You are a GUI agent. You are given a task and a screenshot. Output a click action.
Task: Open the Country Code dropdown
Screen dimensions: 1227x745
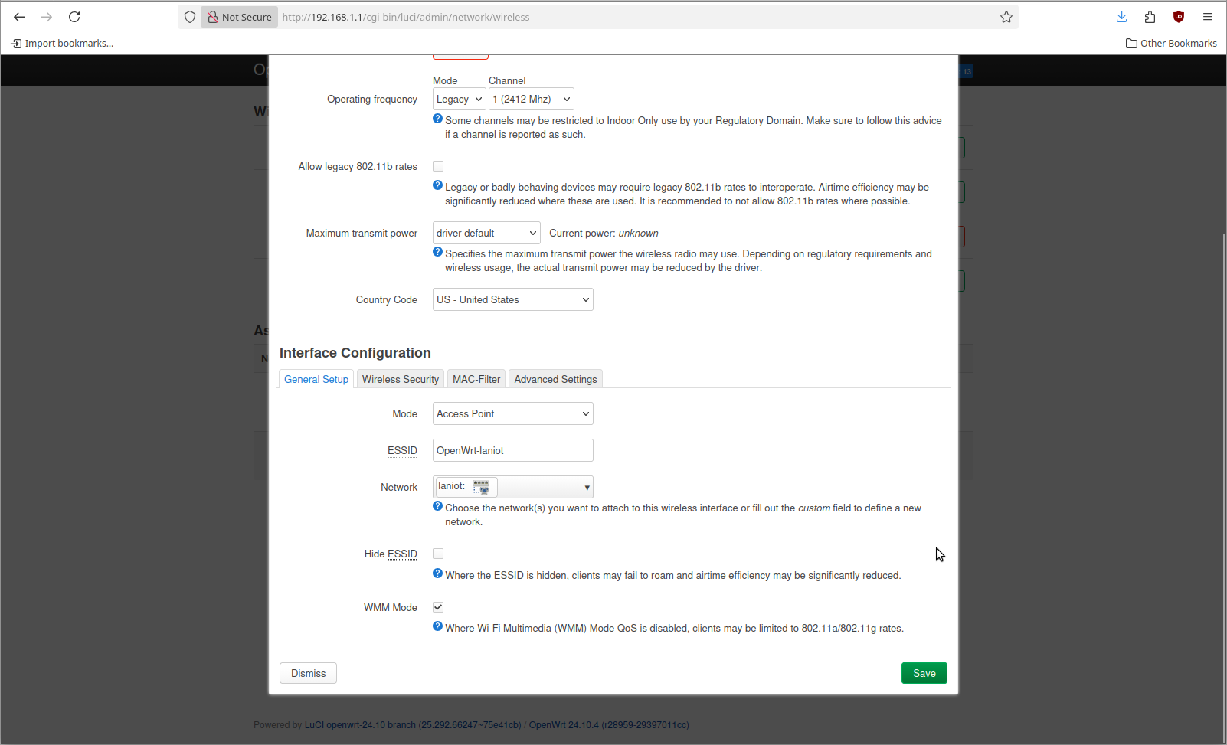(x=512, y=299)
